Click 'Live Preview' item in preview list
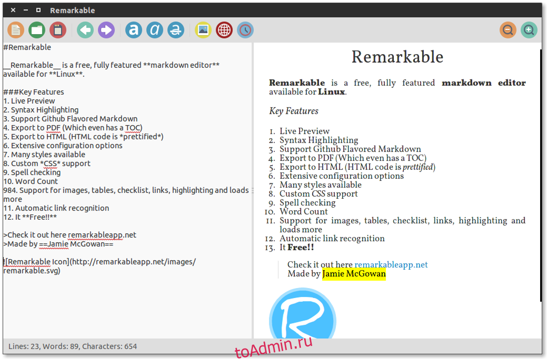This screenshot has height=359, width=547. [x=304, y=131]
